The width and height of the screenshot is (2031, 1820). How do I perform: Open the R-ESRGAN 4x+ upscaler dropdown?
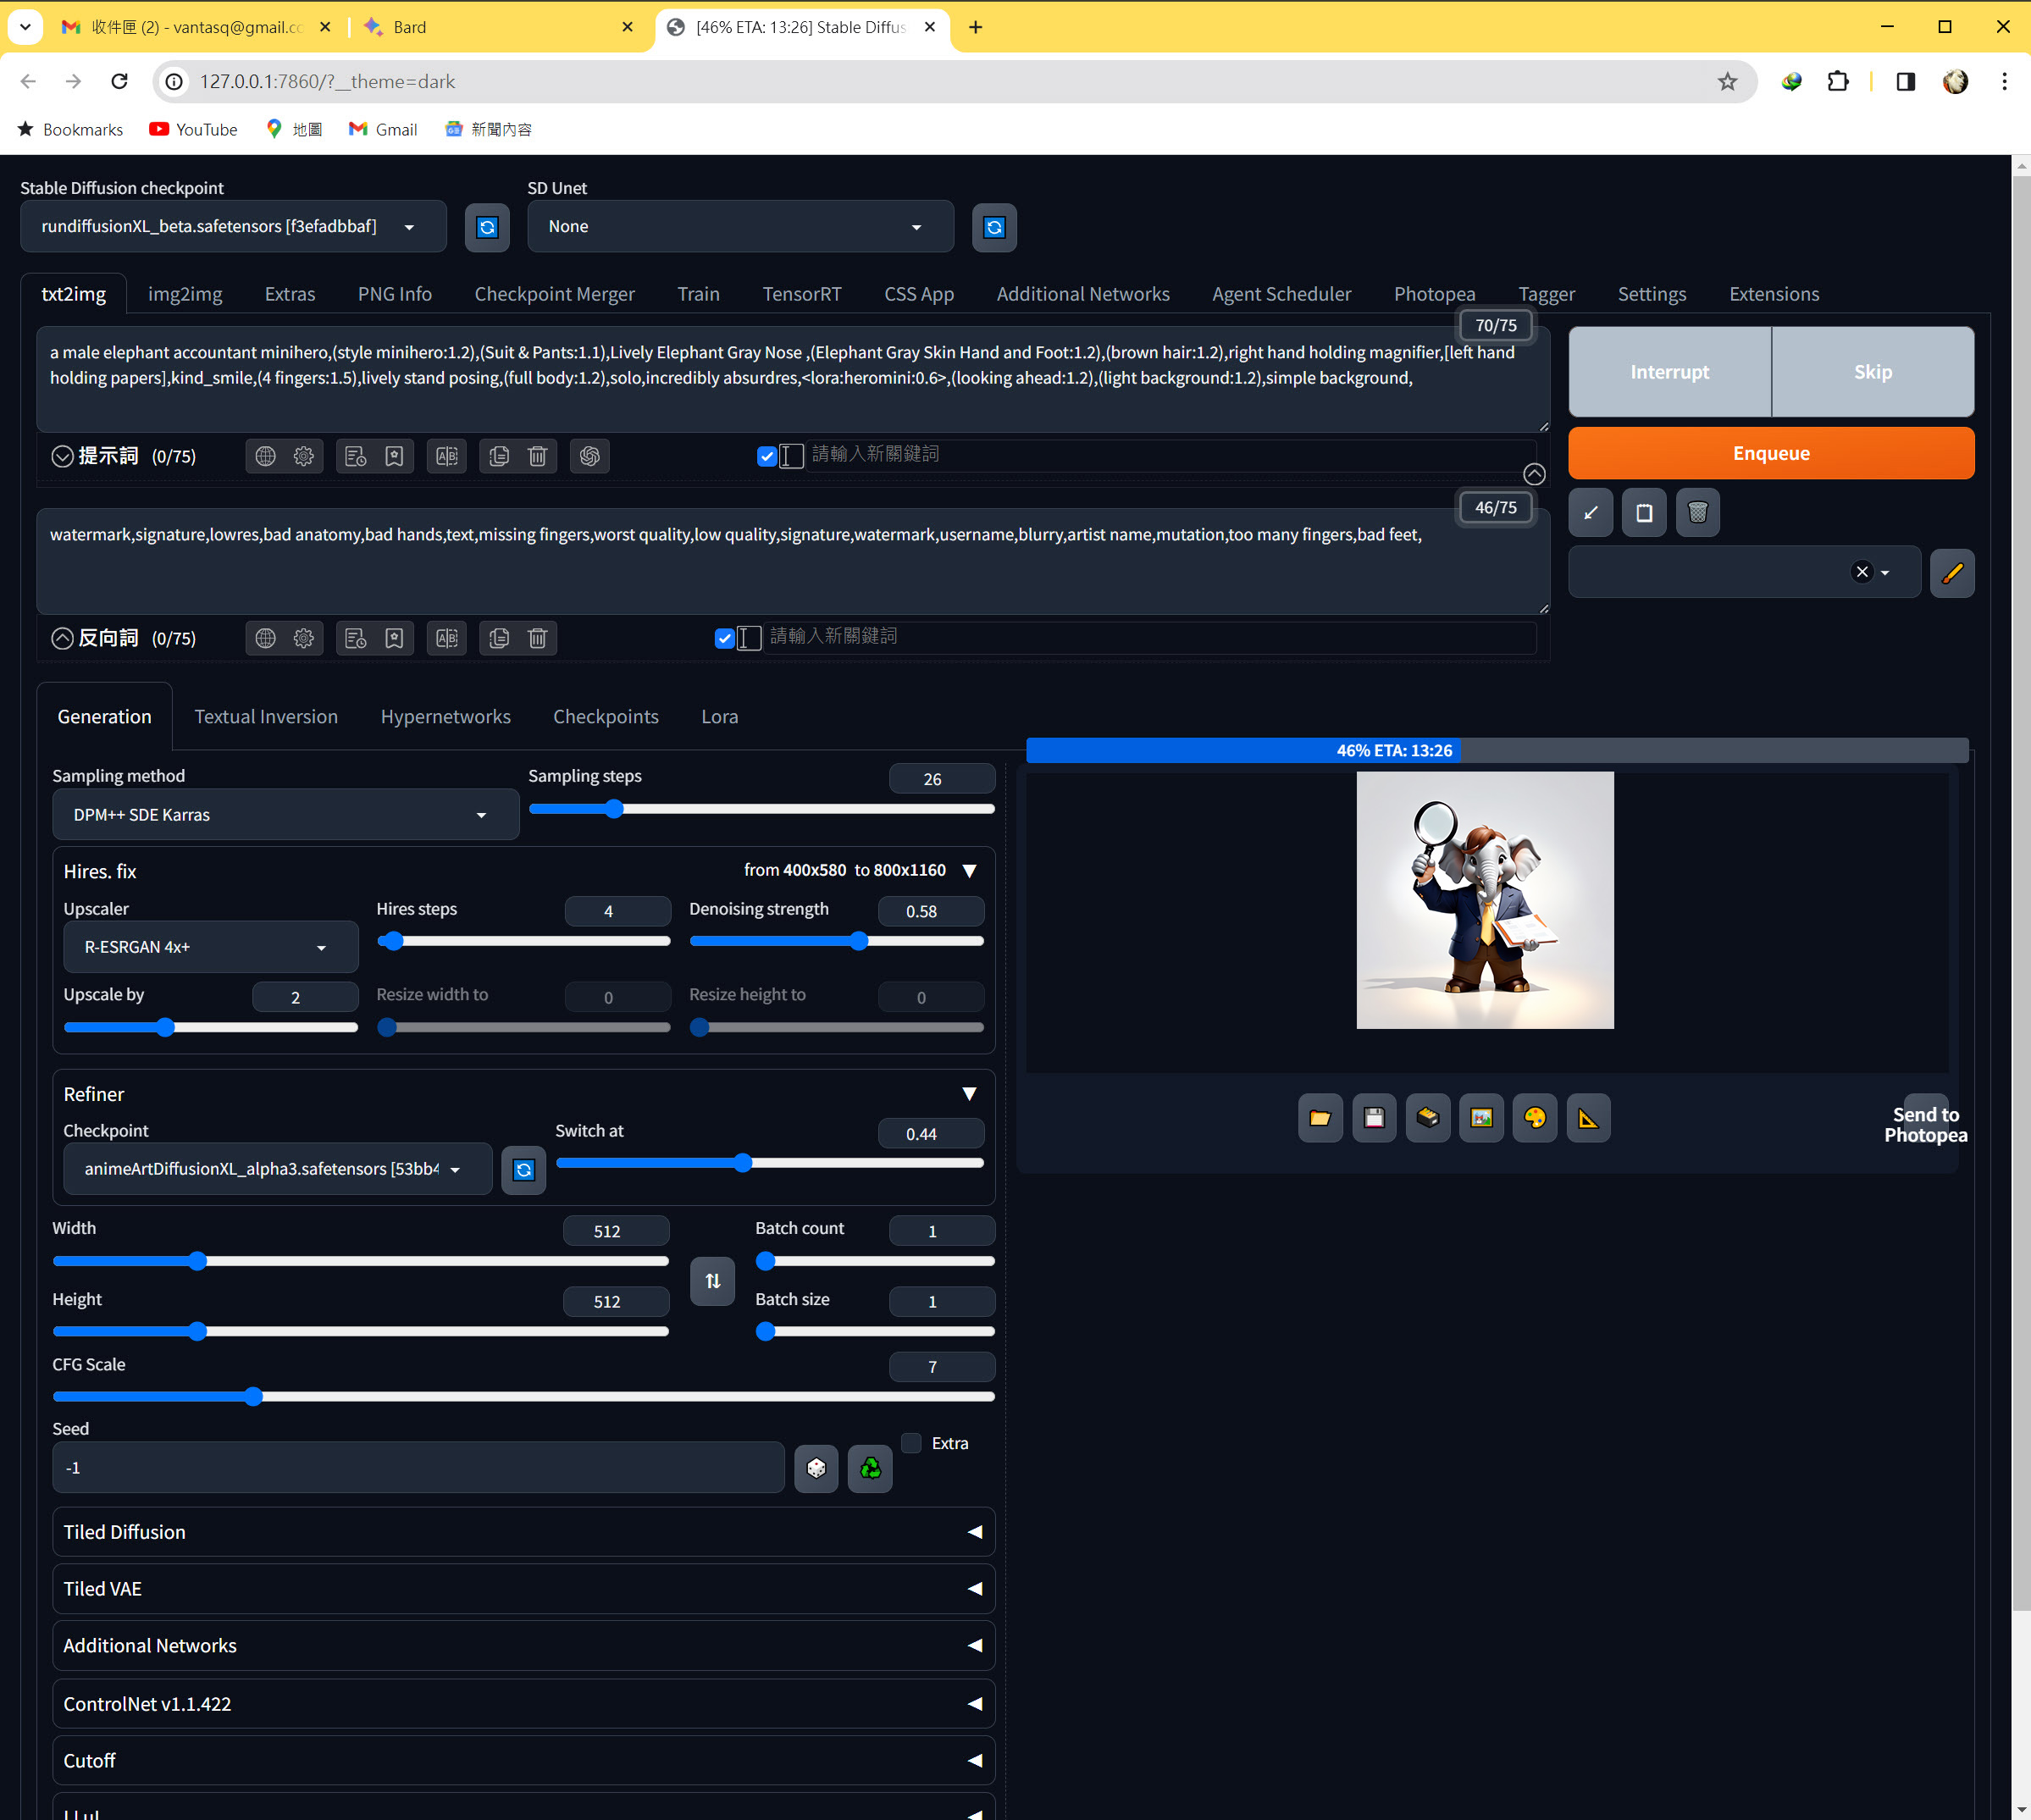[x=210, y=947]
